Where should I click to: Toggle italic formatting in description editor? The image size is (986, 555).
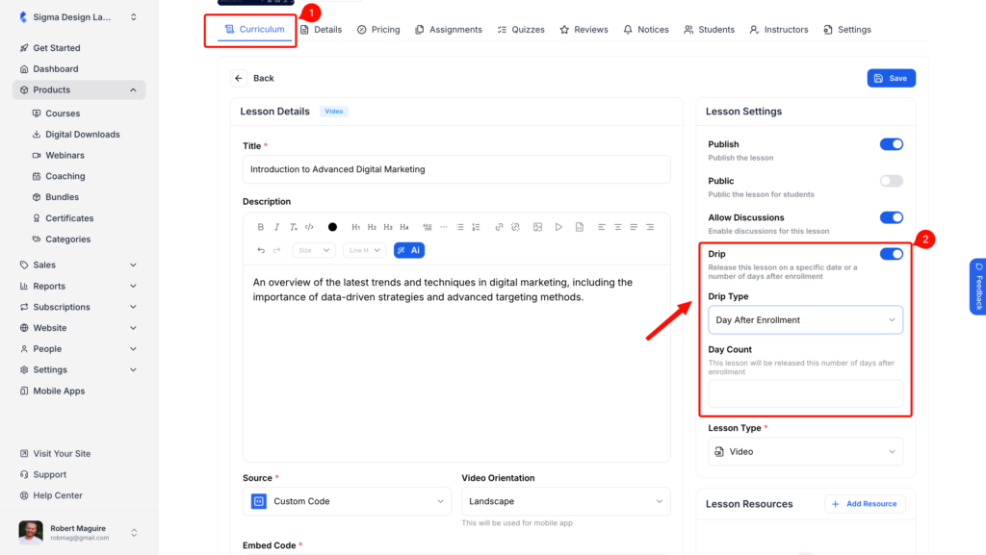coord(276,227)
